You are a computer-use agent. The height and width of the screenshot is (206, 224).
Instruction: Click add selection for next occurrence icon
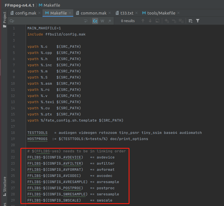point(167,21)
